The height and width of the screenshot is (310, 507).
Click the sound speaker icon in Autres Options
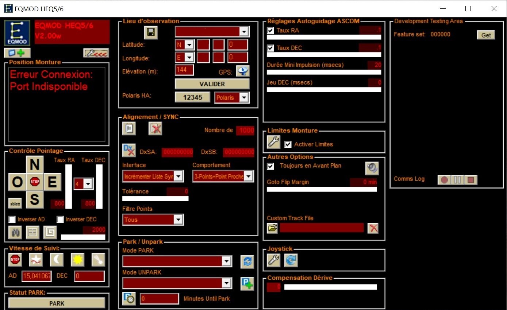click(372, 168)
